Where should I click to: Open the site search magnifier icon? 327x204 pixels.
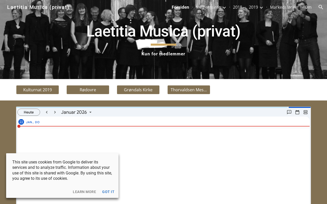pos(321,7)
